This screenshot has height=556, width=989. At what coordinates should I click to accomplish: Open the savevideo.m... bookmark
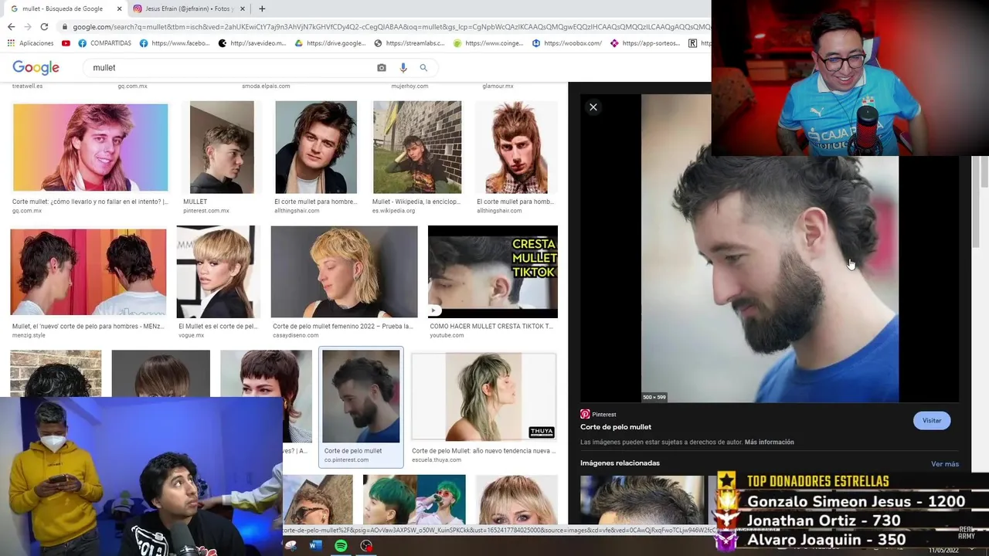tap(253, 43)
